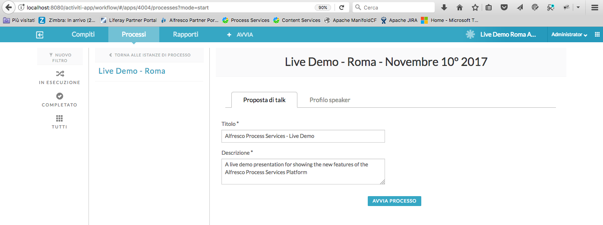Click the paper plane send icon
The height and width of the screenshot is (225, 603).
[520, 7]
